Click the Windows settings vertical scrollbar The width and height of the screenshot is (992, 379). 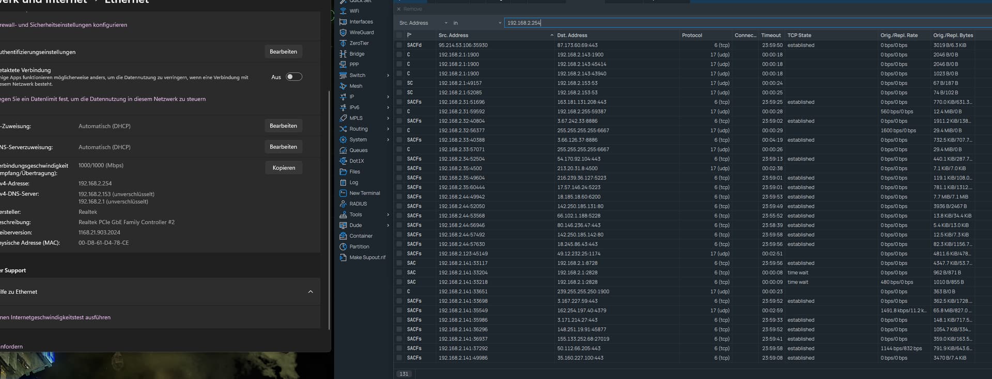point(329,210)
